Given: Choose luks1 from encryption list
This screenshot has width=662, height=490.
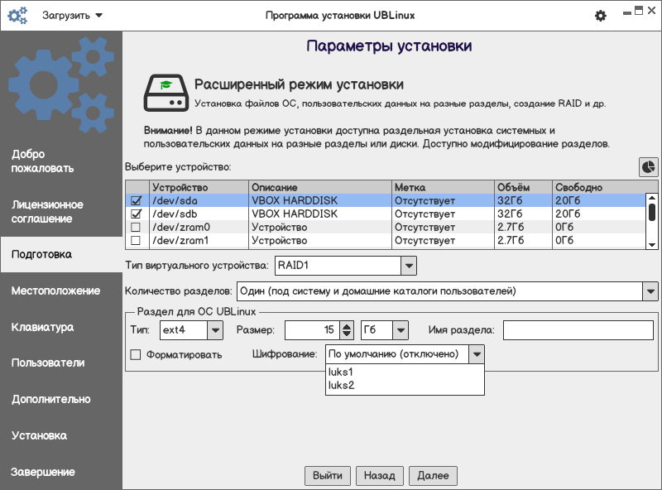Looking at the screenshot, I should (340, 372).
